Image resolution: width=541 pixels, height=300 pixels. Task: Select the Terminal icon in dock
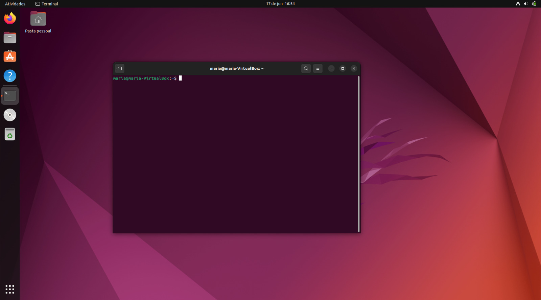[x=10, y=96]
